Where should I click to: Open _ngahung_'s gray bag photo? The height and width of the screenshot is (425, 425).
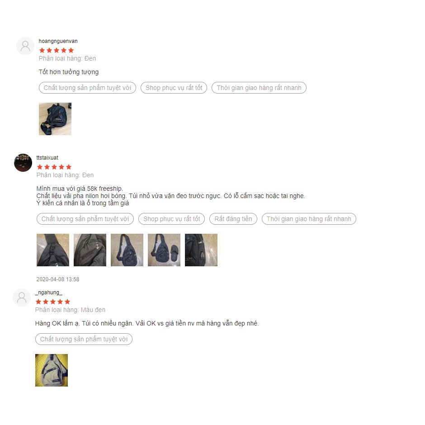52,370
